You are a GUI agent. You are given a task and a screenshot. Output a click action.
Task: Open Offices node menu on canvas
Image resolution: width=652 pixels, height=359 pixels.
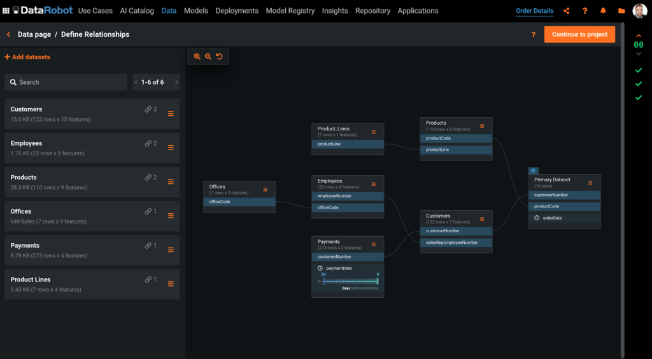pos(265,190)
